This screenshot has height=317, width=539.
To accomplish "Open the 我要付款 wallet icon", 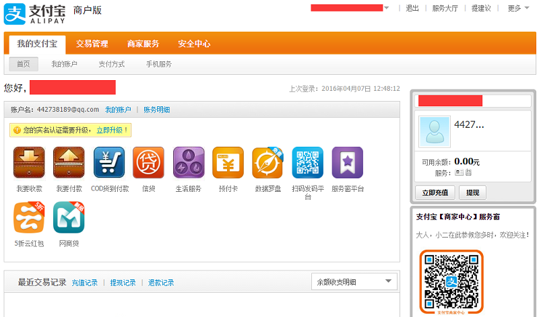I will (x=69, y=162).
